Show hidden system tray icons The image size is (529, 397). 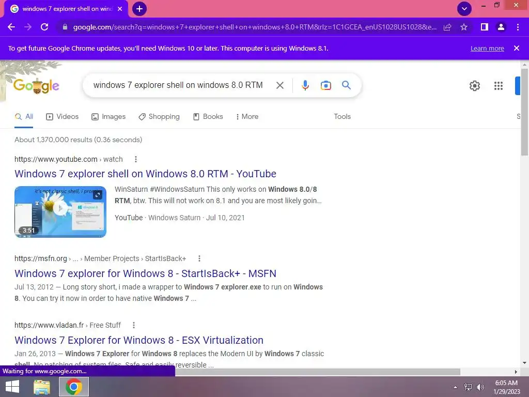455,387
